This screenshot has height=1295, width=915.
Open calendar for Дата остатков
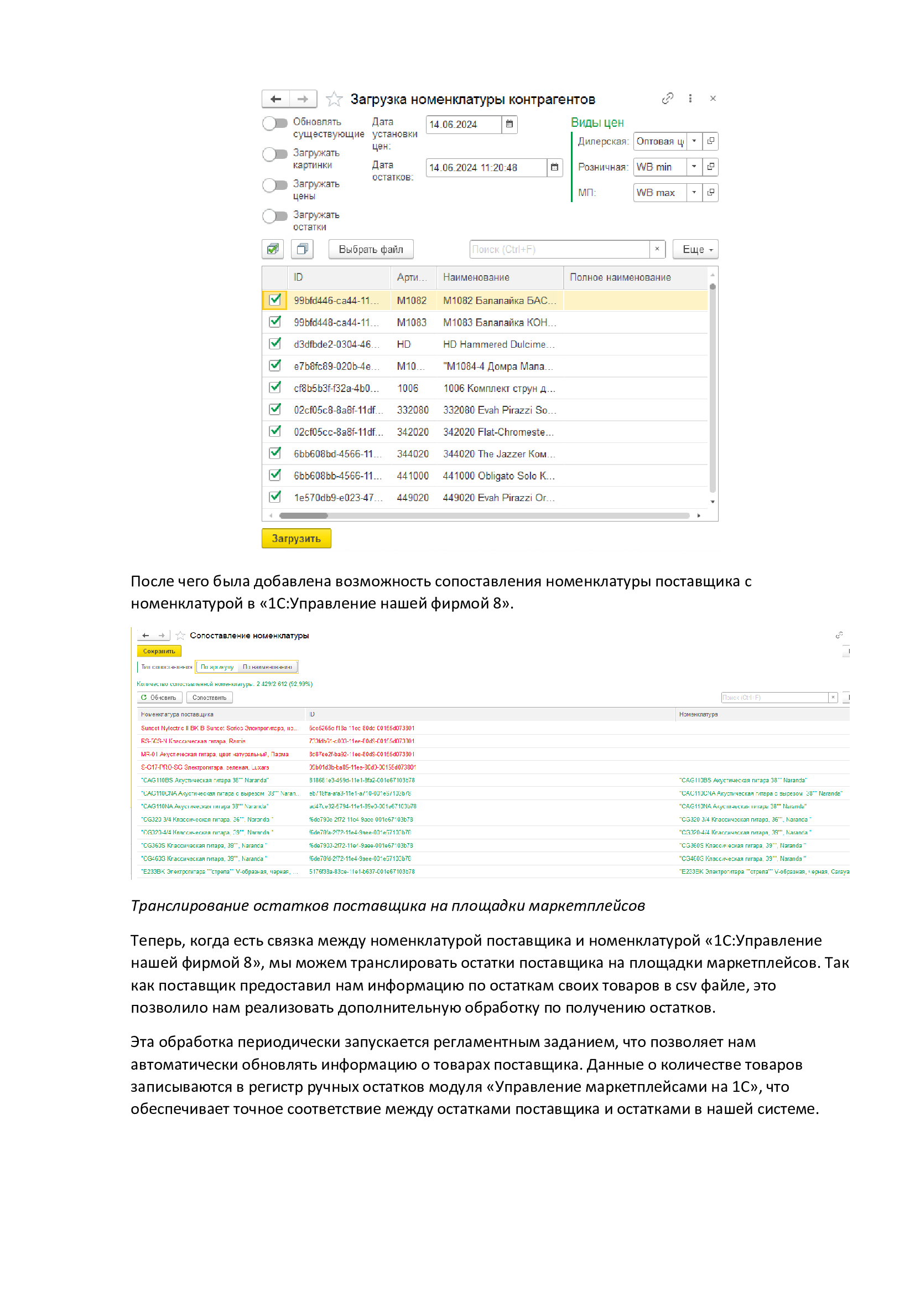(554, 168)
